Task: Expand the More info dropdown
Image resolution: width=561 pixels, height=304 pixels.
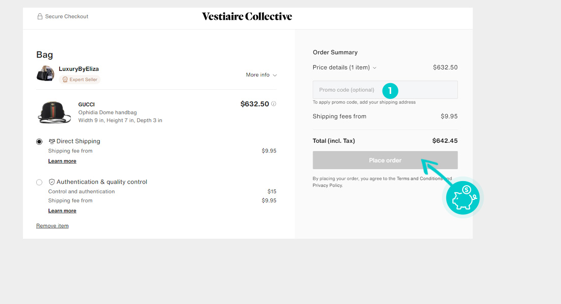Action: click(261, 75)
